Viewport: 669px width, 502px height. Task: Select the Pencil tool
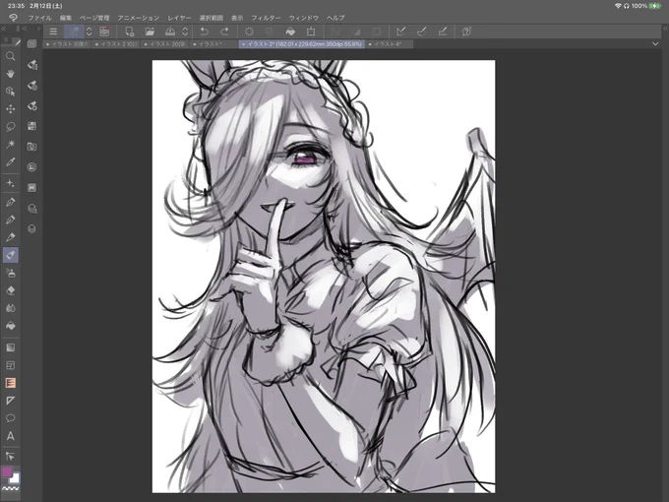10,220
